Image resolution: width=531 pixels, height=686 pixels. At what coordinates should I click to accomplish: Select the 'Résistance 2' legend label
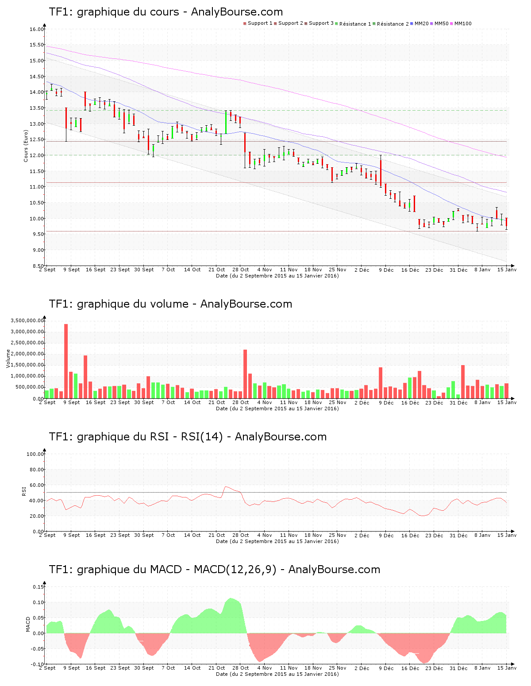[x=393, y=24]
